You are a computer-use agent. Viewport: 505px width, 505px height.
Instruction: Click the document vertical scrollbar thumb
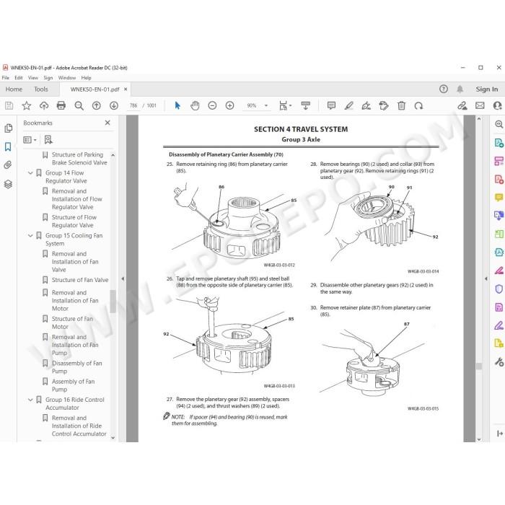[x=479, y=366]
